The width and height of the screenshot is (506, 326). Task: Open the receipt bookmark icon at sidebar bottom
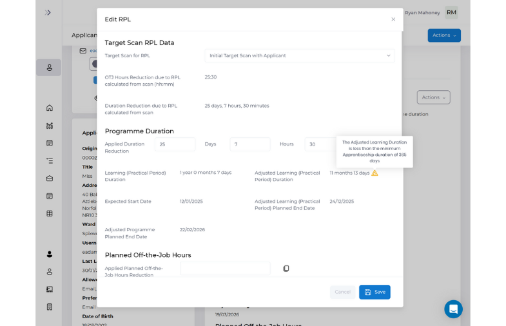[x=50, y=307]
